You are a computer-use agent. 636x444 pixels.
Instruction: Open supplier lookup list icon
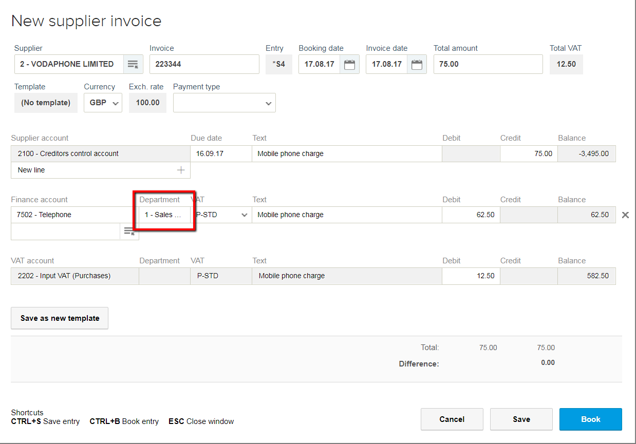tap(133, 64)
